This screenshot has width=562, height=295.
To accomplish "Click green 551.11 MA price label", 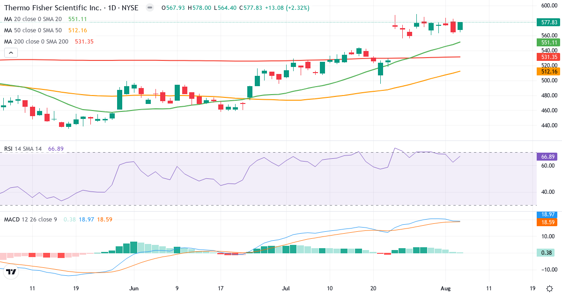I will pos(549,42).
